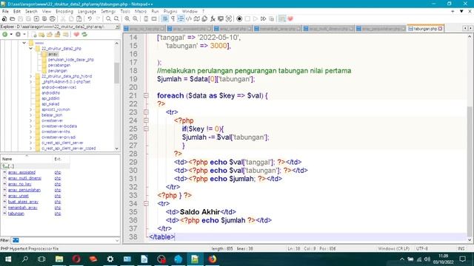Expand the 22_struktur_data_php_hybrid folder
Image resolution: width=474 pixels, height=266 pixels.
[31, 76]
